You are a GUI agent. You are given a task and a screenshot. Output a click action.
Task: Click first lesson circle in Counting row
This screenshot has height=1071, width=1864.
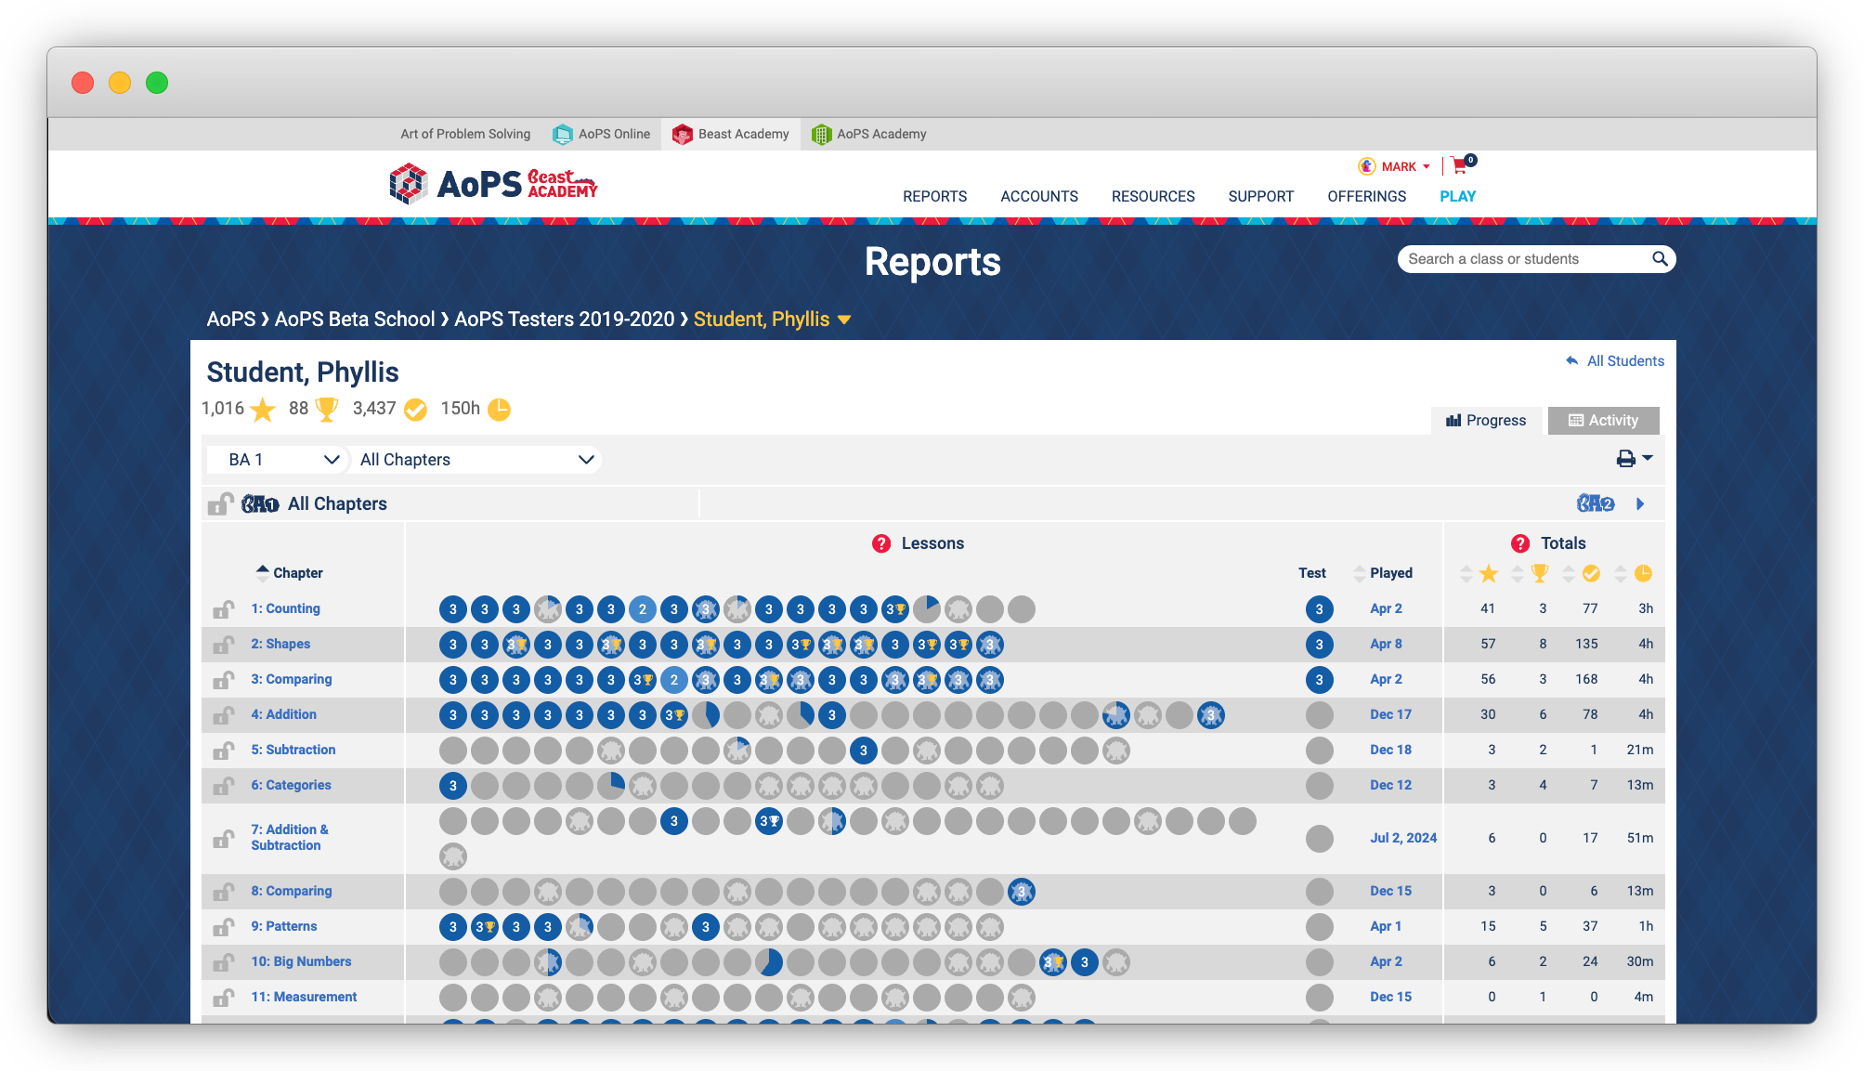[x=453, y=608]
